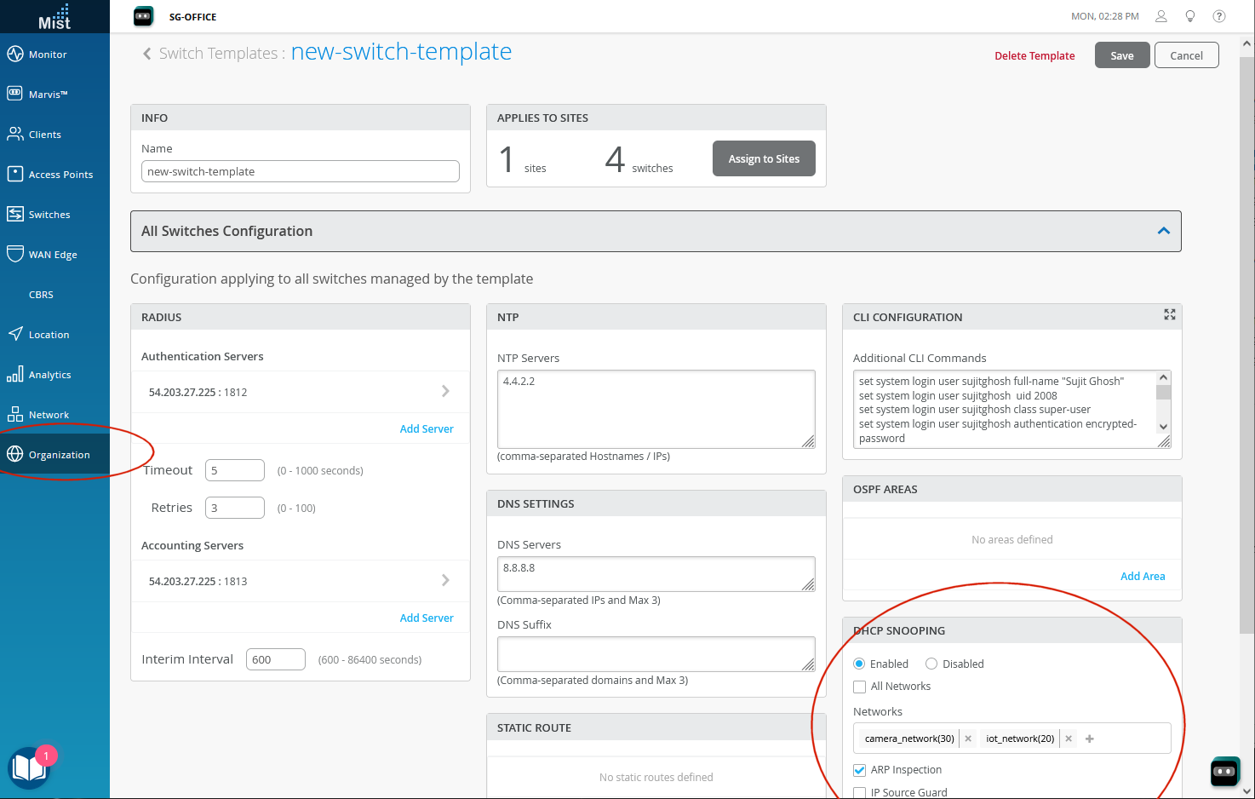Open the help question mark icon

point(1219,16)
